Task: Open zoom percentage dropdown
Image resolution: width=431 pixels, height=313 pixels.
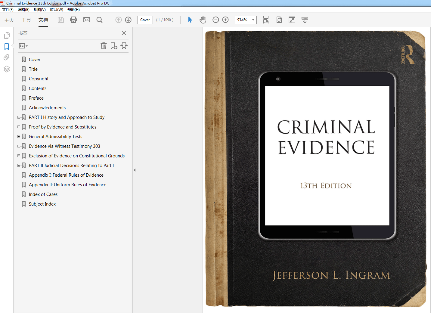Action: (x=253, y=20)
